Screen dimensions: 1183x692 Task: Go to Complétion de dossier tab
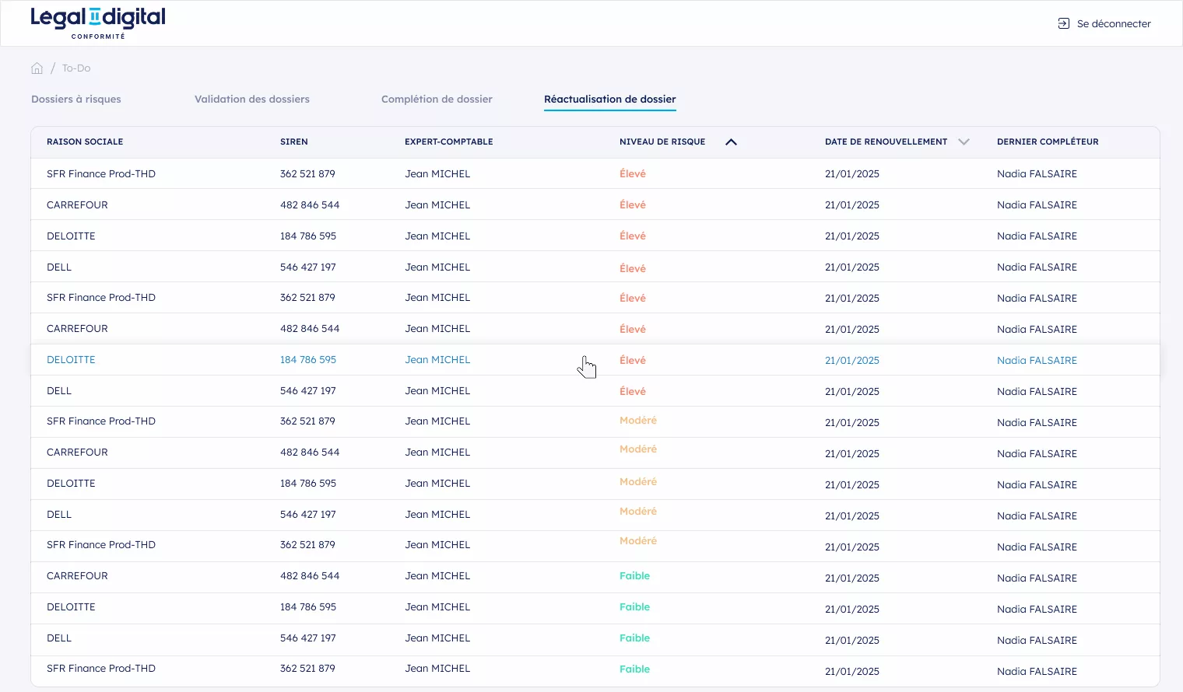pyautogui.click(x=437, y=99)
